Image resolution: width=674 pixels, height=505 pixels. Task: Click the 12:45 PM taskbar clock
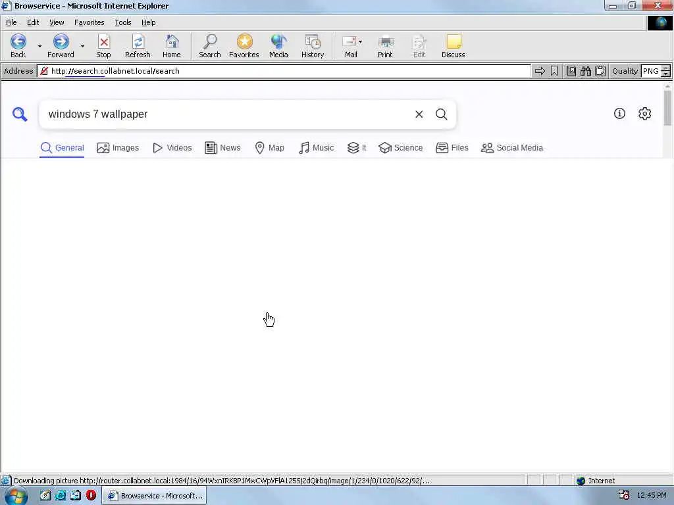652,495
